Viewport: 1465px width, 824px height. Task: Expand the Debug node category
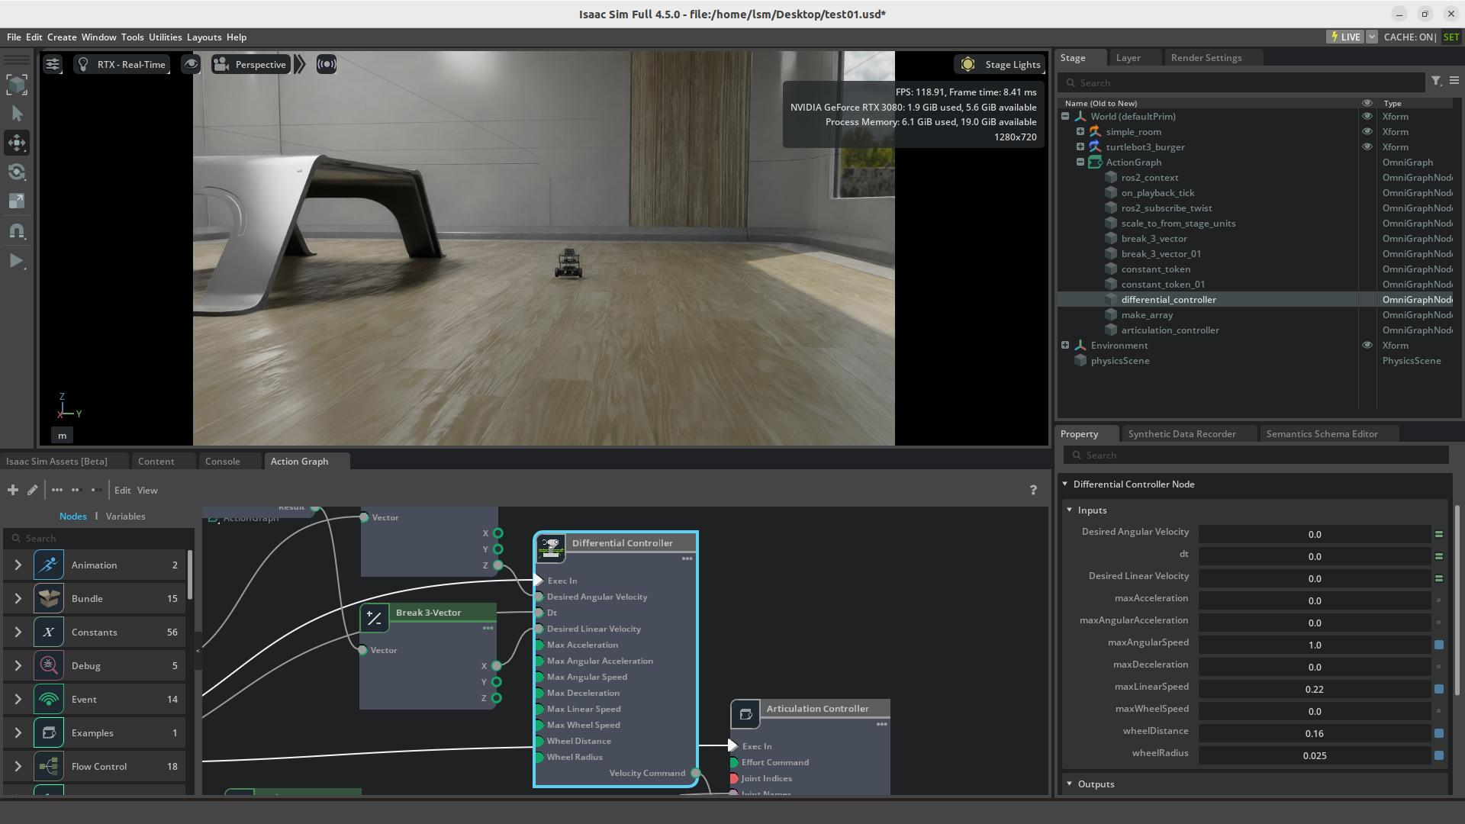click(18, 666)
